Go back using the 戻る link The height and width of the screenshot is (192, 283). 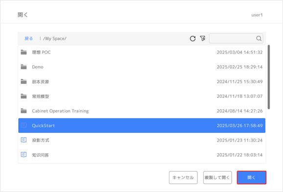pos(29,39)
